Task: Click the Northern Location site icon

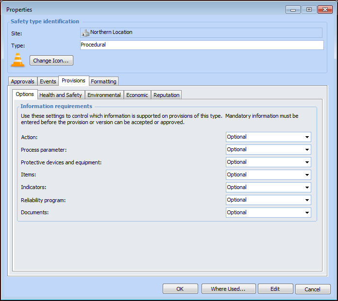Action: pyautogui.click(x=85, y=32)
